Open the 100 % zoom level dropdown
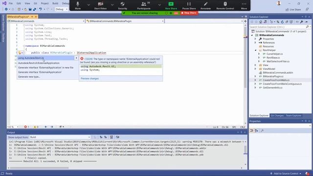 13,127
